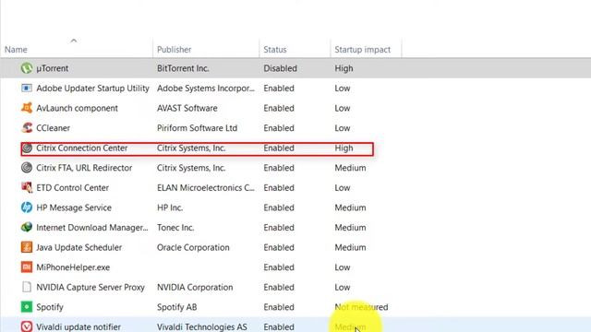591x332 pixels.
Task: Click the Not measured impact of Spotify
Action: (x=361, y=307)
